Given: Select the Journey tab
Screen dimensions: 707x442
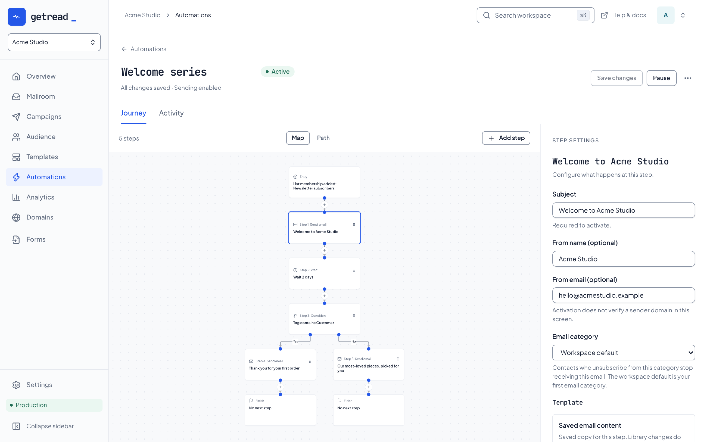Looking at the screenshot, I should (133, 113).
